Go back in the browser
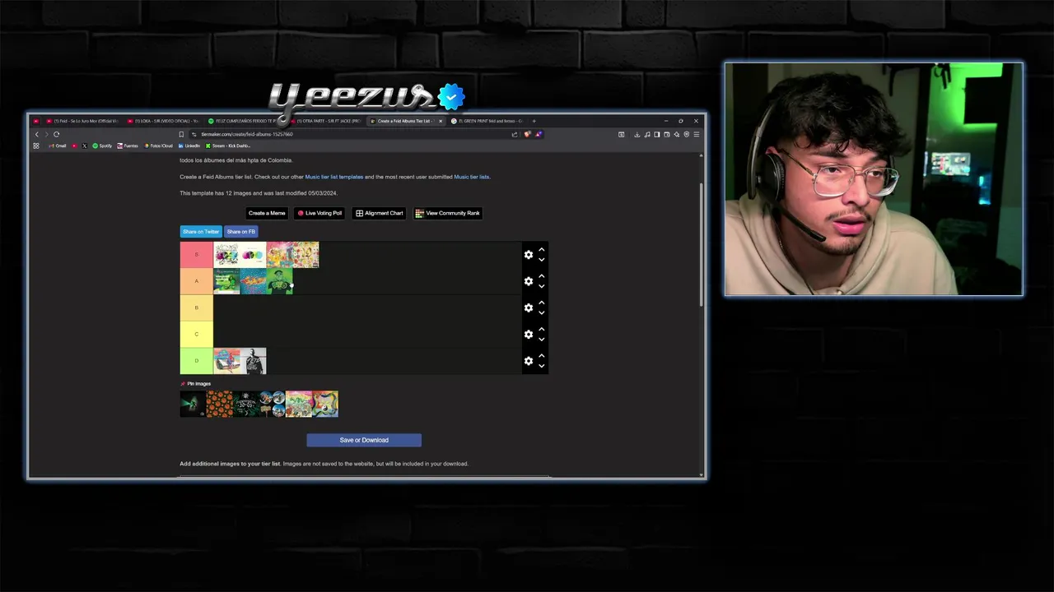 click(36, 134)
